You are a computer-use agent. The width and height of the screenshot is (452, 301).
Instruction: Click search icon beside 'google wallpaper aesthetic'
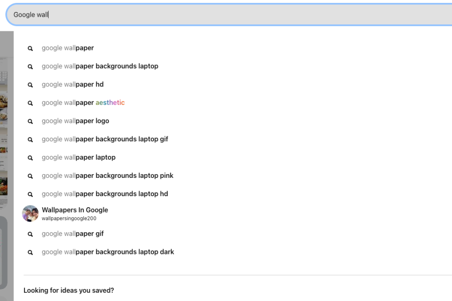(30, 103)
